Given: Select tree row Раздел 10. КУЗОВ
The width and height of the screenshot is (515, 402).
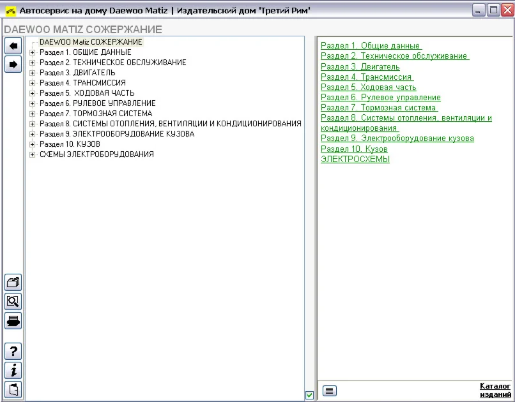Looking at the screenshot, I should pyautogui.click(x=70, y=144).
